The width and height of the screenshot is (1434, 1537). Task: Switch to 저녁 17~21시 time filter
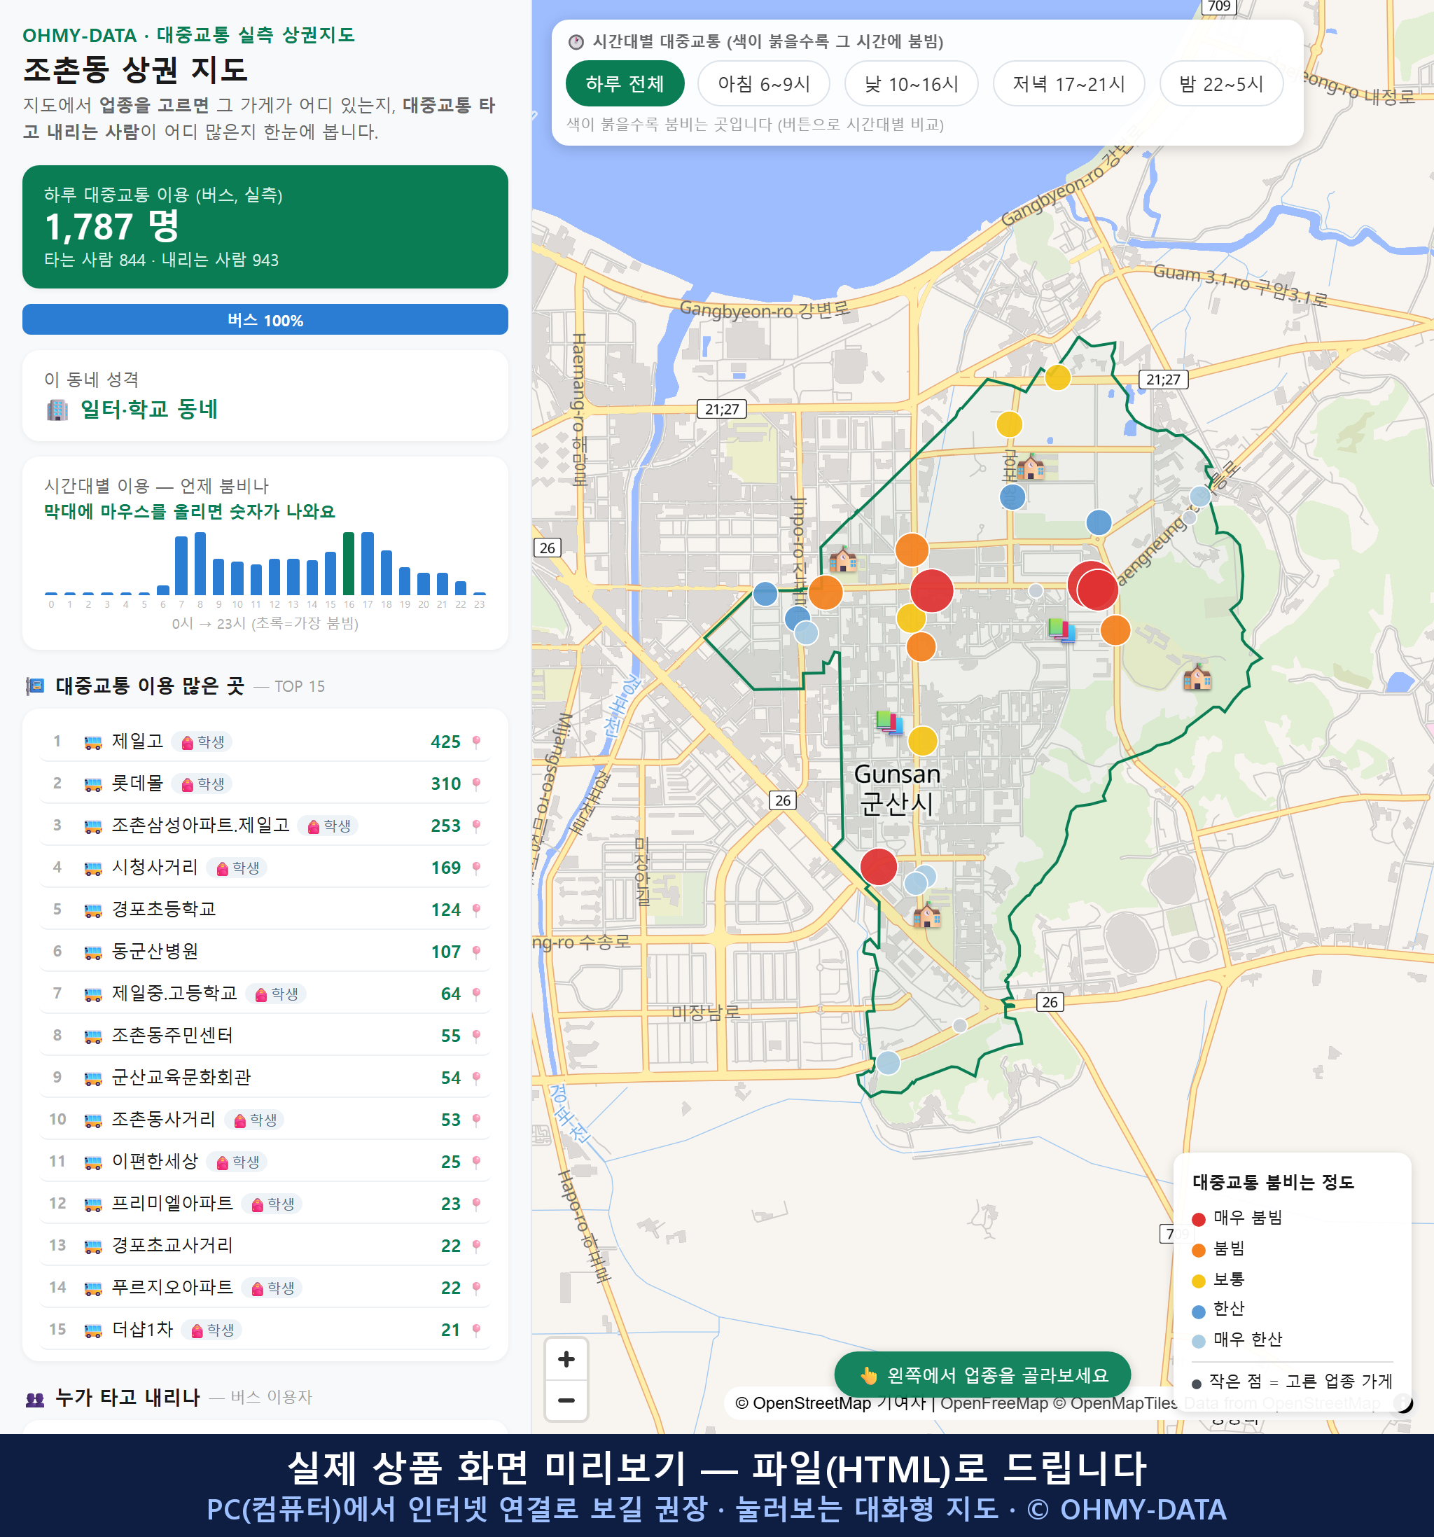(1068, 83)
